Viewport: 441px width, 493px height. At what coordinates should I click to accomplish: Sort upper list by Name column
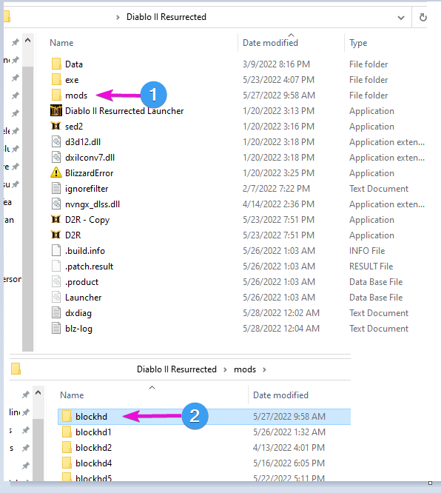[61, 43]
